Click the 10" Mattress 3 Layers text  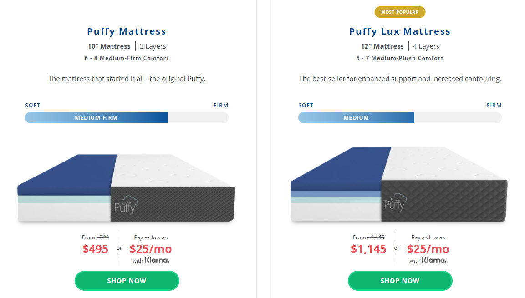pos(127,46)
